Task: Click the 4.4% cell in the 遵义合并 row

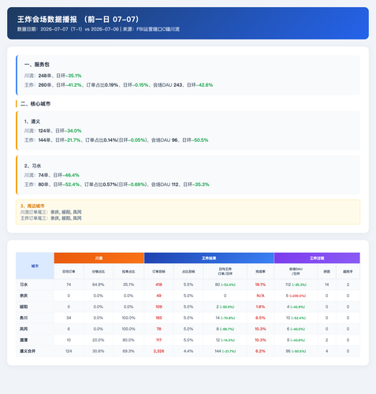Action: [x=188, y=351]
